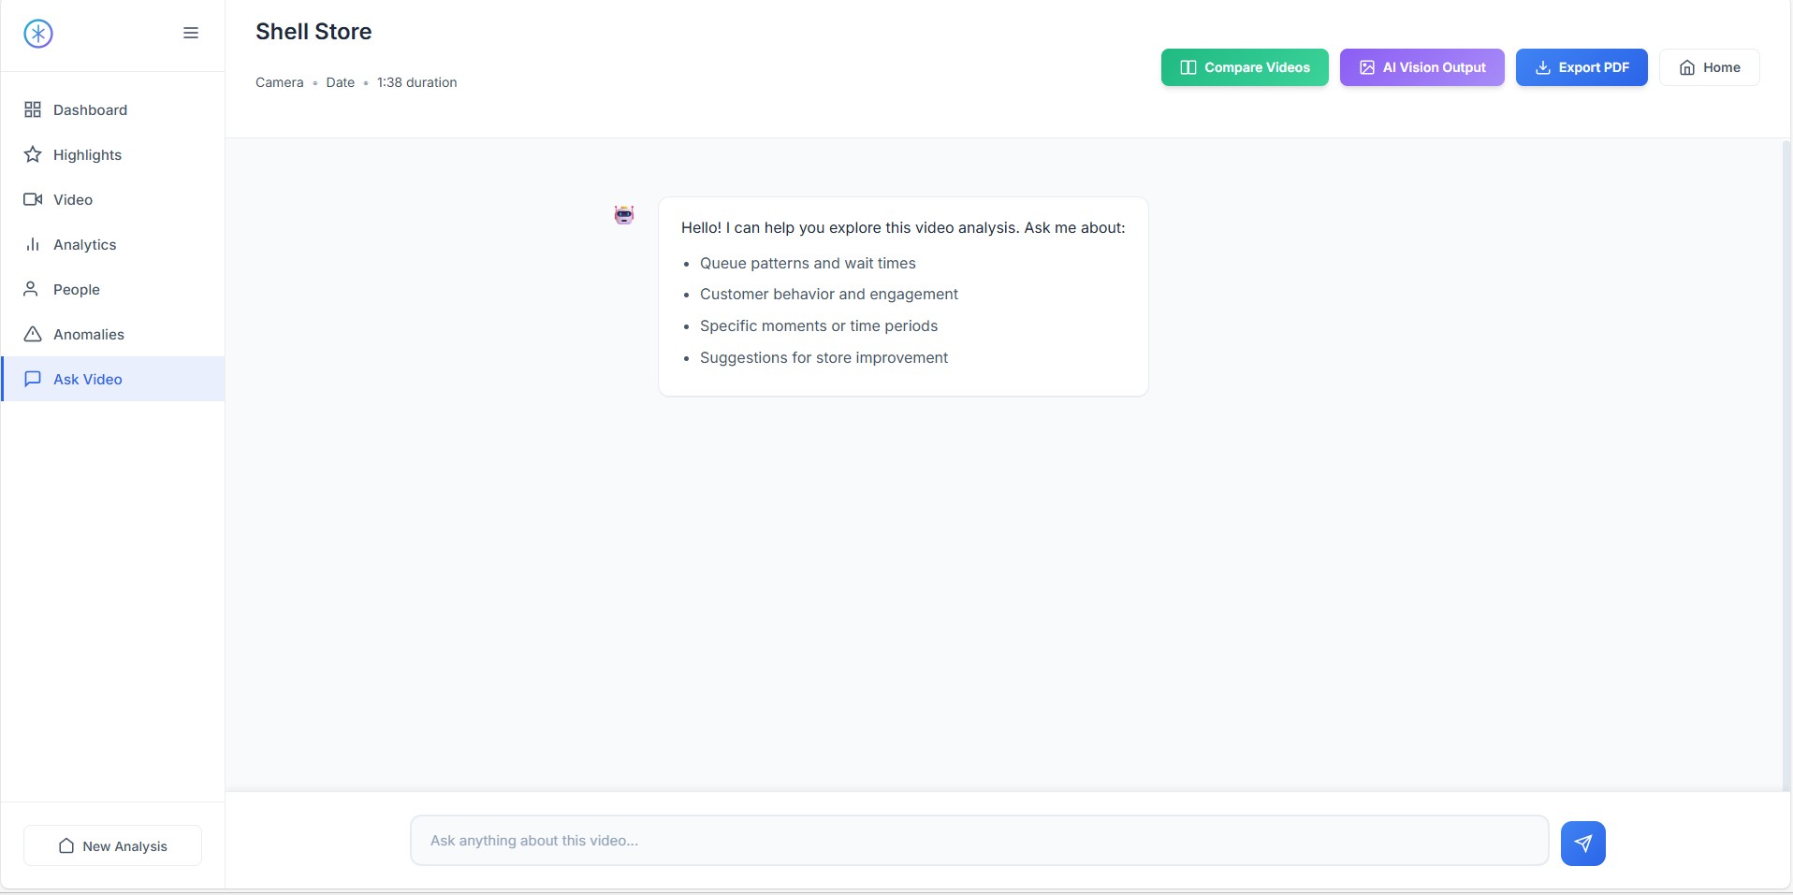Send message with paper plane button
Viewport: 1793px width, 895px height.
tap(1582, 844)
